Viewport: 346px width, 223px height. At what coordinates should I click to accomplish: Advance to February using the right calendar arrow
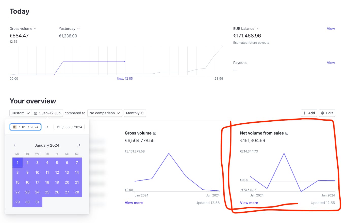pyautogui.click(x=79, y=145)
